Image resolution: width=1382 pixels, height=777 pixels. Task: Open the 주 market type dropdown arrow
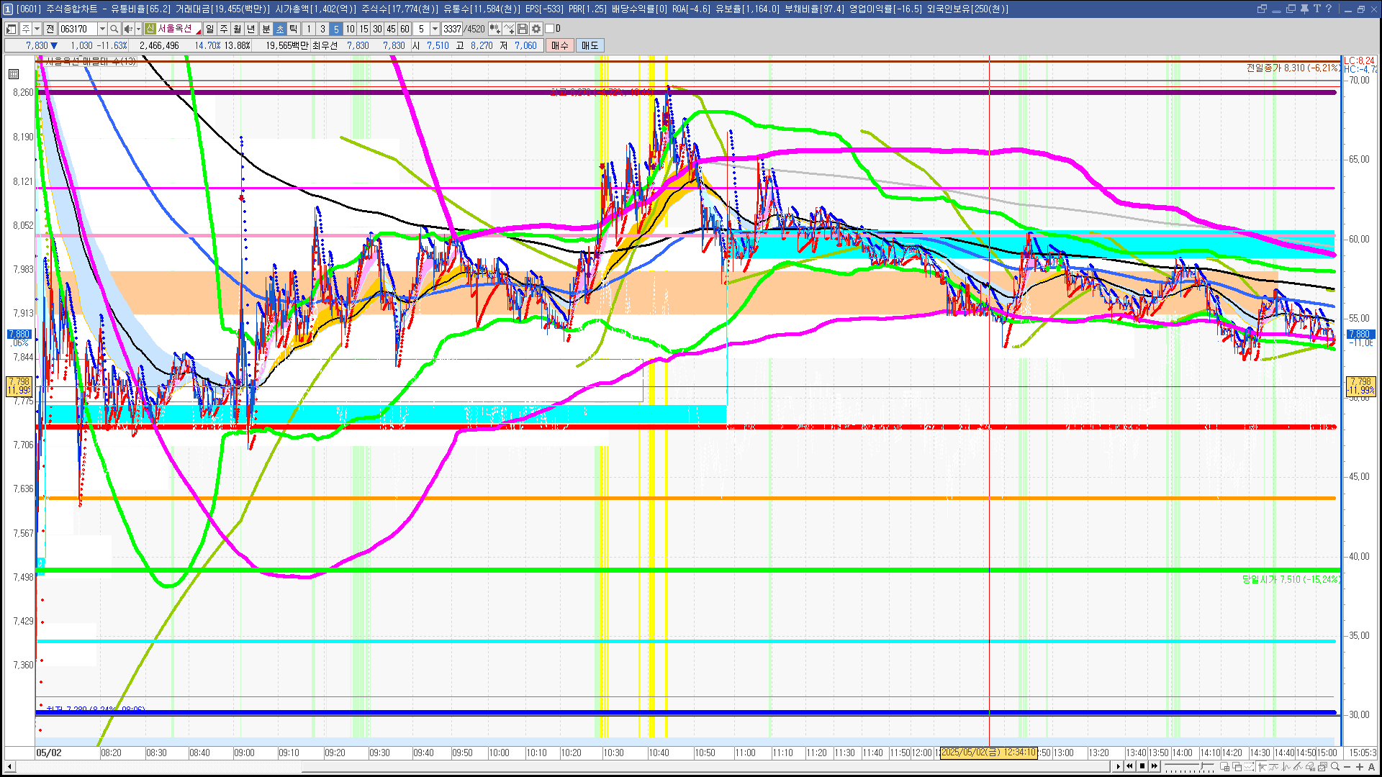[37, 29]
